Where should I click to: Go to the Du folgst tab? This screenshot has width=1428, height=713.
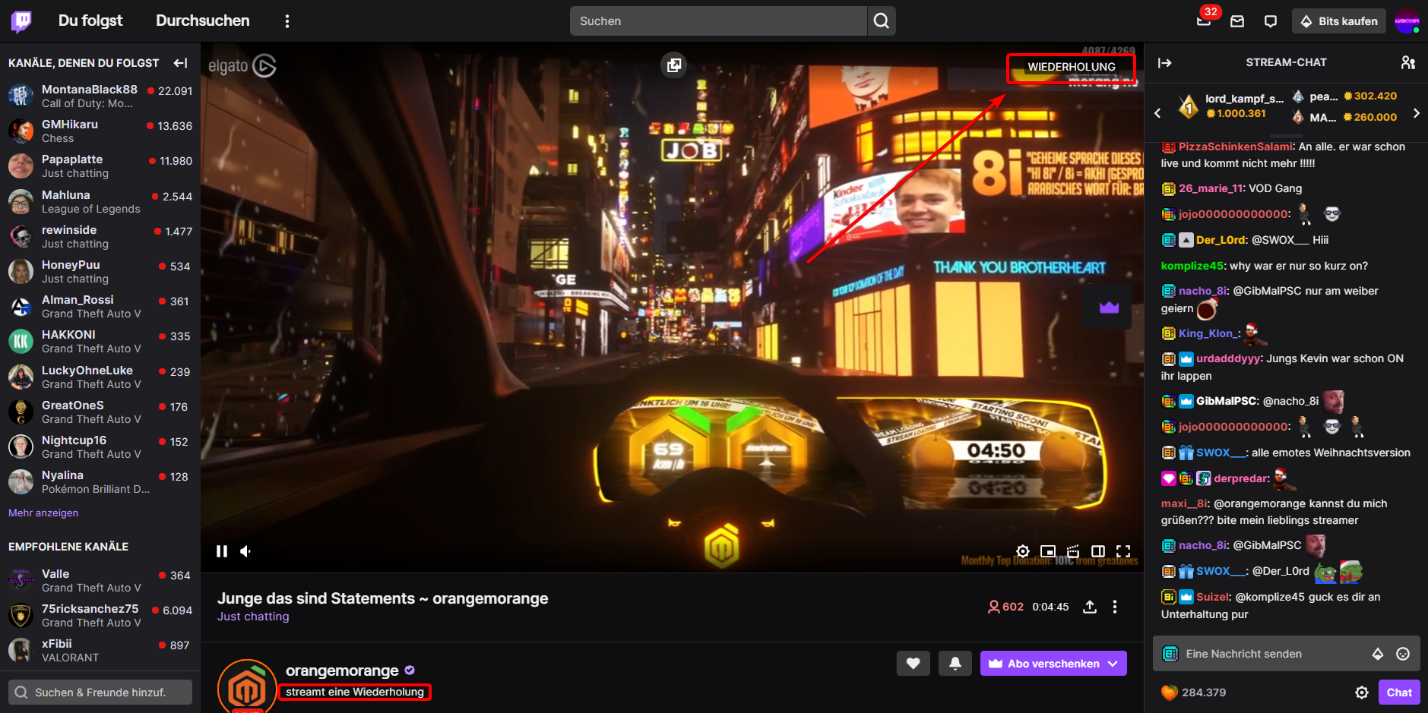point(90,21)
